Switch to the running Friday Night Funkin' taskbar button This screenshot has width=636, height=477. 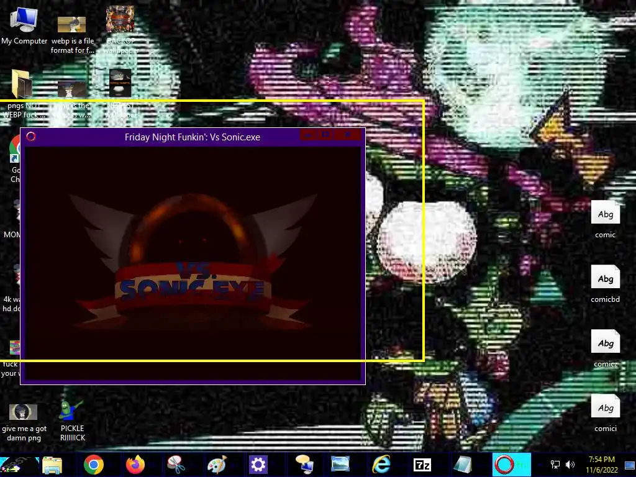pos(512,465)
